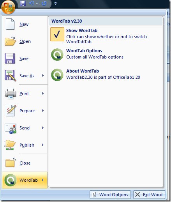This screenshot has height=202, width=171.
Task: Click the purple Save diskette icon in menu
Action: [x=10, y=58]
